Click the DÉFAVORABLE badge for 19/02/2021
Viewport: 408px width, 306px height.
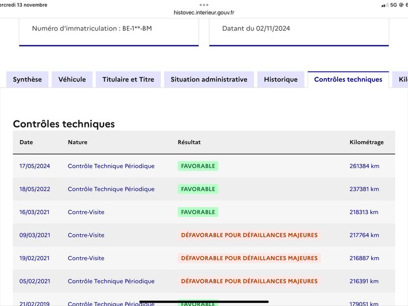[x=249, y=258]
